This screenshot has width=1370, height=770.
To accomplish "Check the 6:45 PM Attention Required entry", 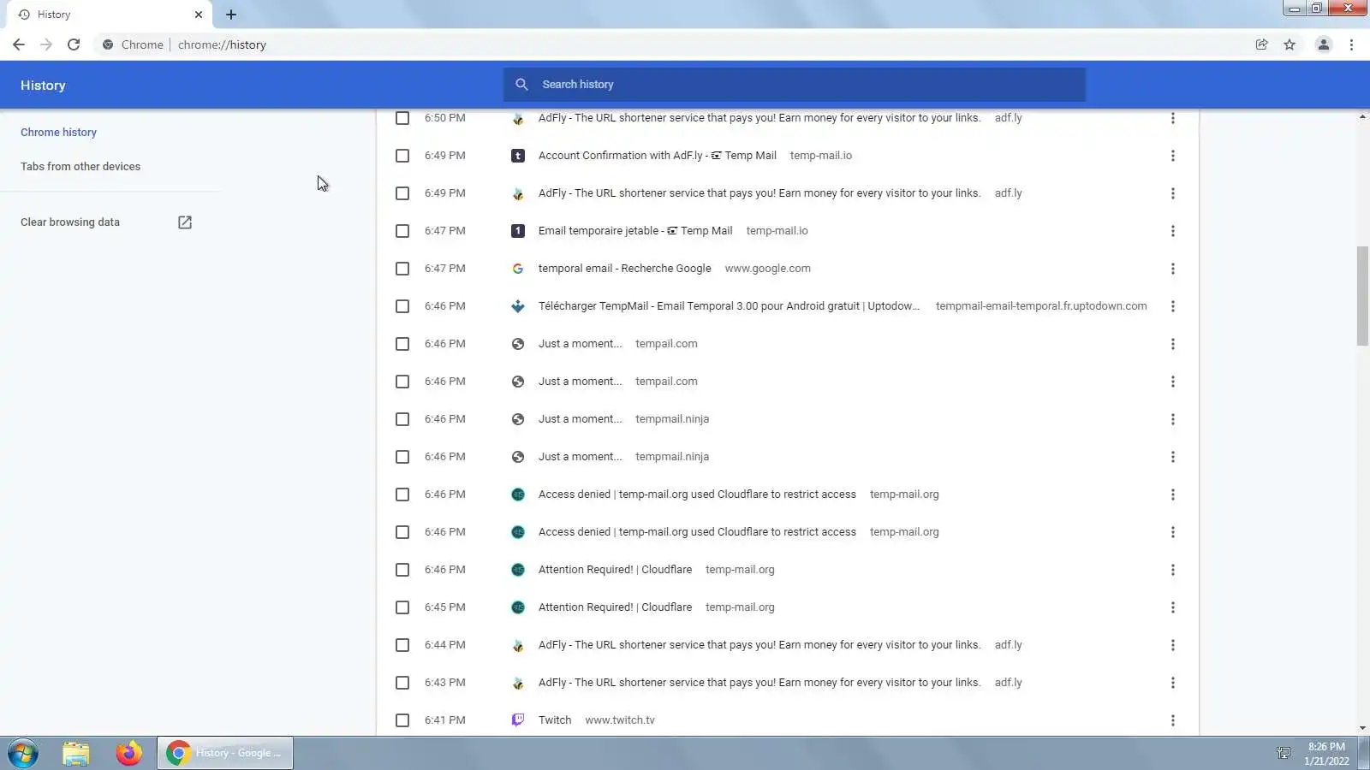I will (x=402, y=607).
